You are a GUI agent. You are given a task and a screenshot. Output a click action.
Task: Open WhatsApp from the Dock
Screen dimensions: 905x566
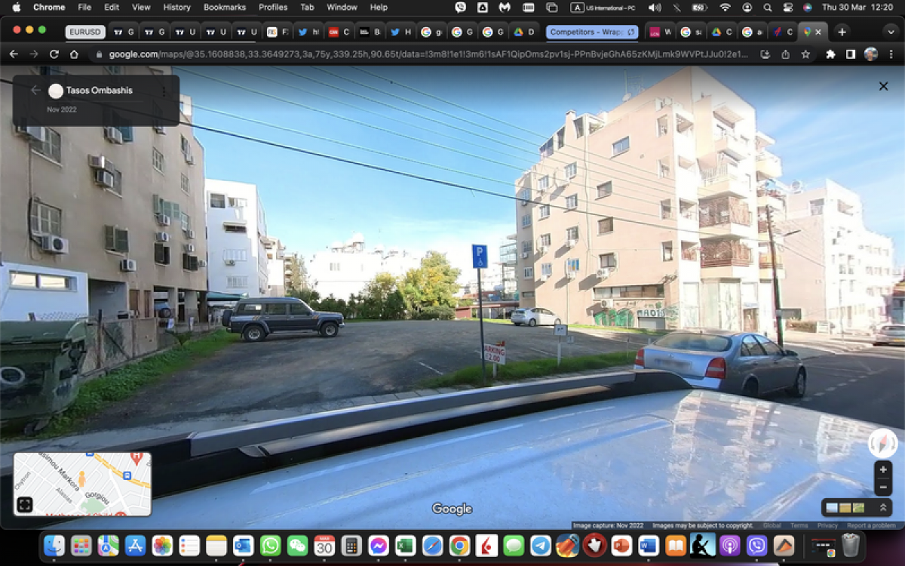pos(270,545)
